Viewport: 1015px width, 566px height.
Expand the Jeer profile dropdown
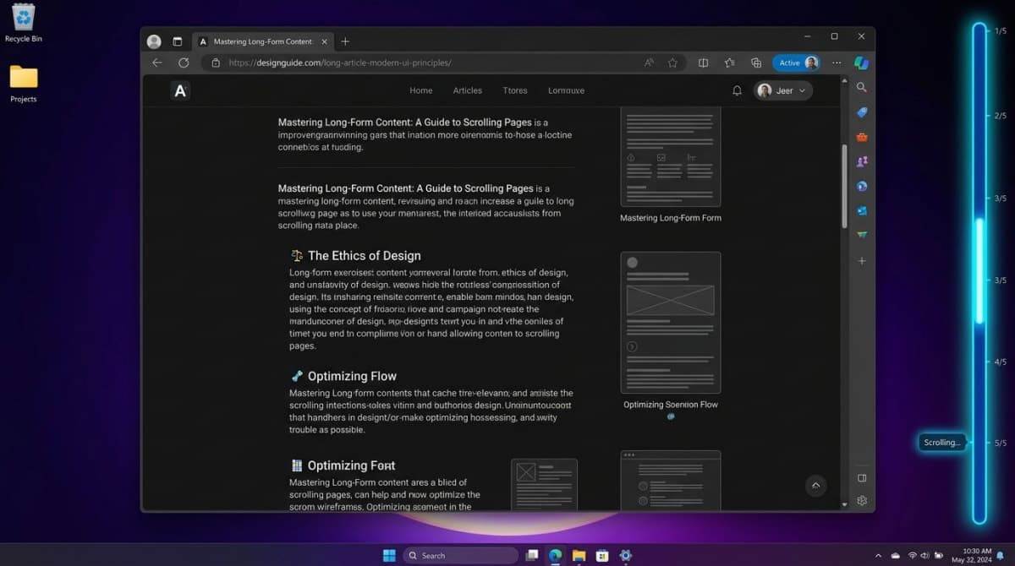click(x=782, y=90)
